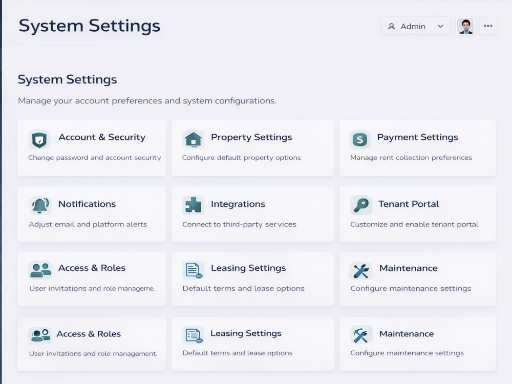Screen dimensions: 512x384
Task: Click the Account & Security shield icon
Action: click(39, 139)
